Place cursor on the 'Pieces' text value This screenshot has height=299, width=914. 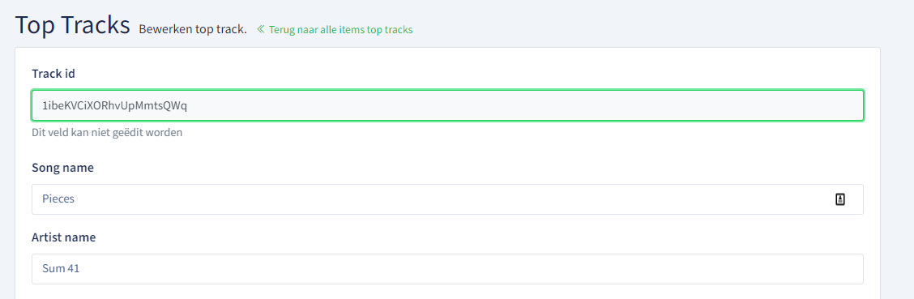[x=58, y=199]
